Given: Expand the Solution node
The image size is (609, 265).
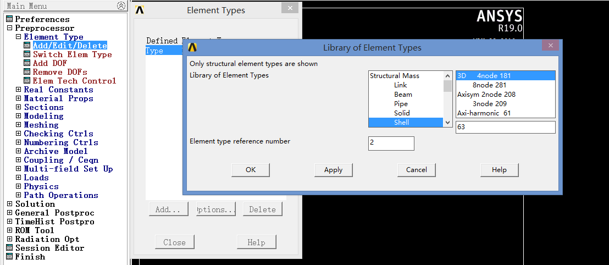Looking at the screenshot, I should coord(10,204).
